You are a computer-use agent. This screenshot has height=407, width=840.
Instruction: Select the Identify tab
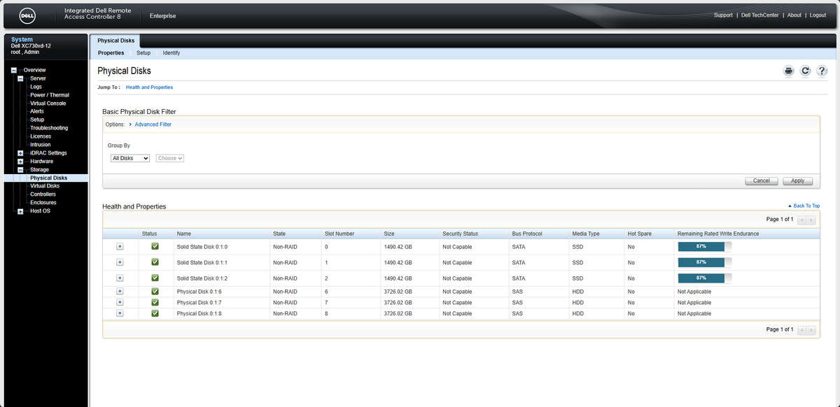(x=171, y=52)
